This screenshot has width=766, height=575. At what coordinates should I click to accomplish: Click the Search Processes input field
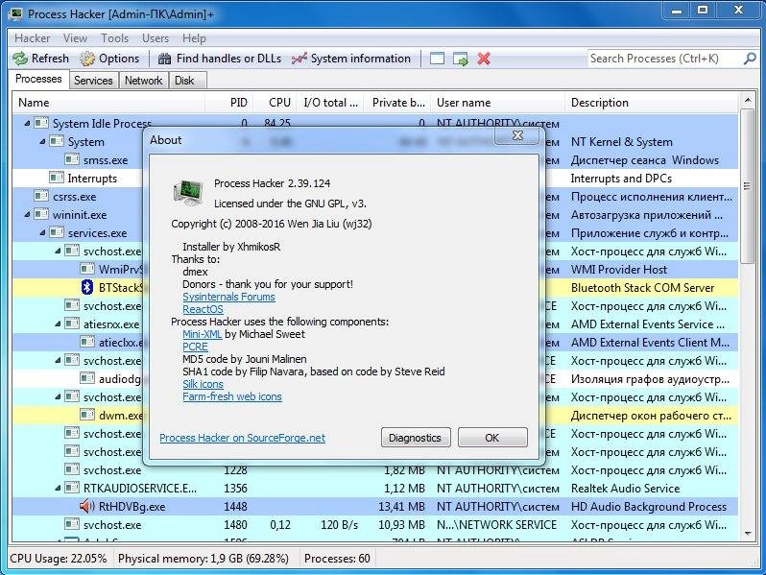(665, 59)
